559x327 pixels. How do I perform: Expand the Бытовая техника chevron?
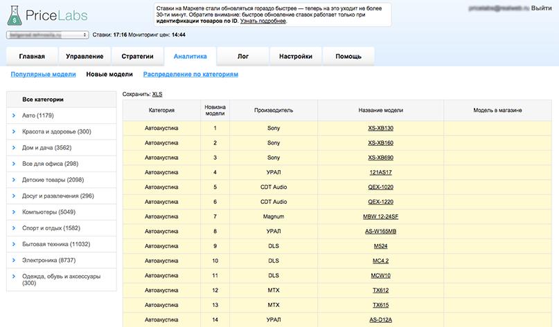coord(14,244)
